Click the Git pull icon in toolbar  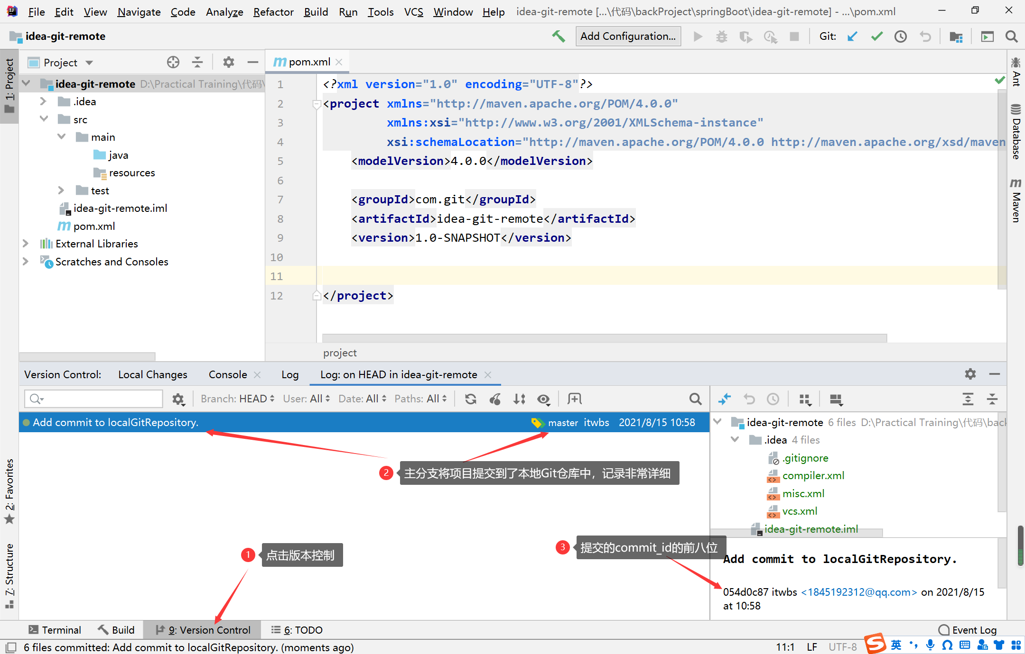[855, 37]
